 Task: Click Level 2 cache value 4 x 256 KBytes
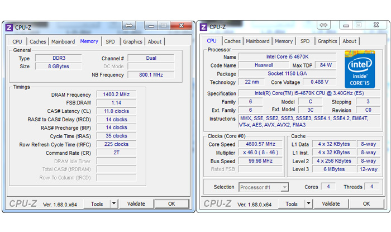tap(334, 161)
